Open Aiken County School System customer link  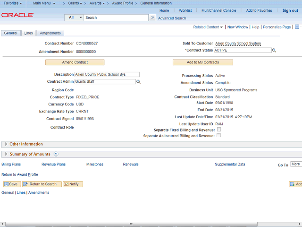(238, 44)
